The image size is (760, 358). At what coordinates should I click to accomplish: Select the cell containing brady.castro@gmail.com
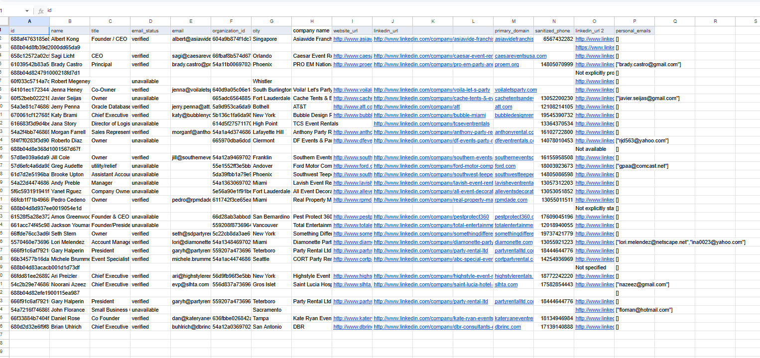(x=648, y=64)
